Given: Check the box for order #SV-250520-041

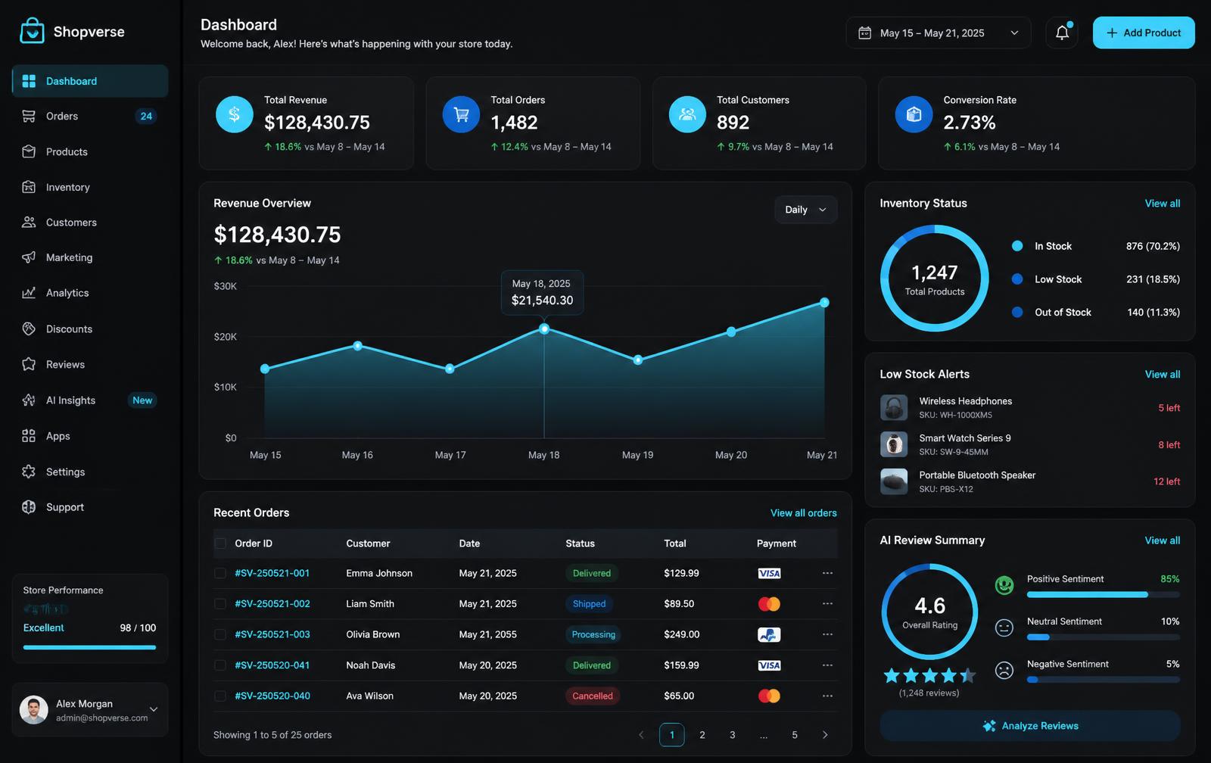Looking at the screenshot, I should (220, 665).
